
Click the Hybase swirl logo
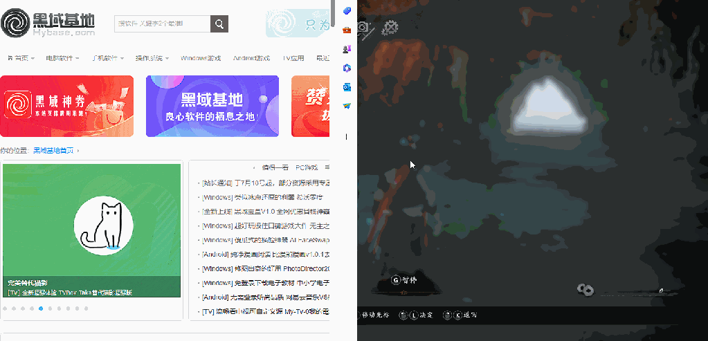click(15, 23)
